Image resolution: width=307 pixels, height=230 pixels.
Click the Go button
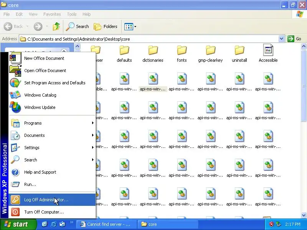pyautogui.click(x=294, y=39)
